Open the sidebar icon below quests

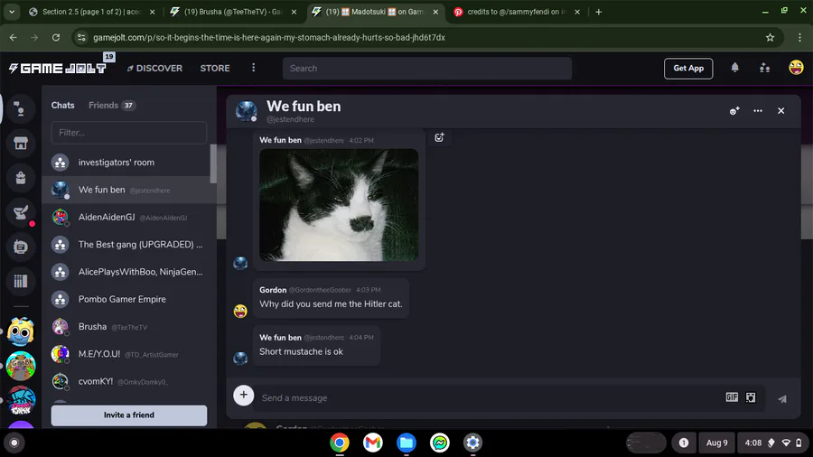coord(20,247)
